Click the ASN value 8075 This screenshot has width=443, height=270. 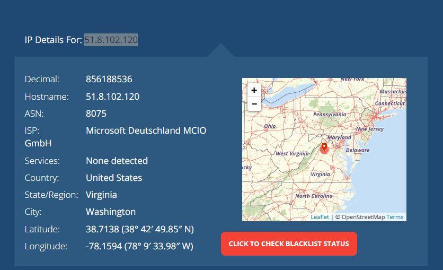click(96, 114)
